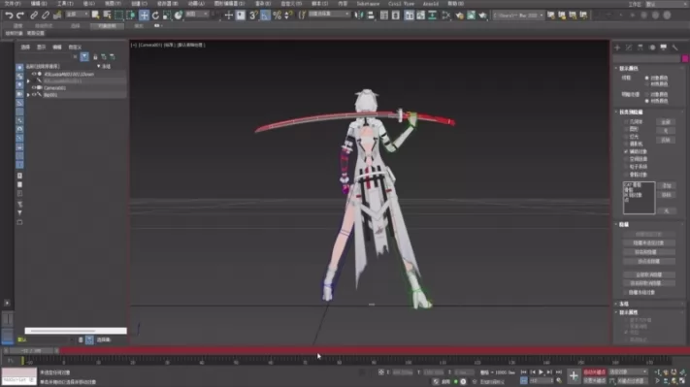Screen dimensions: 690x387
Task: Click the Mirror tool icon
Action: click(359, 16)
